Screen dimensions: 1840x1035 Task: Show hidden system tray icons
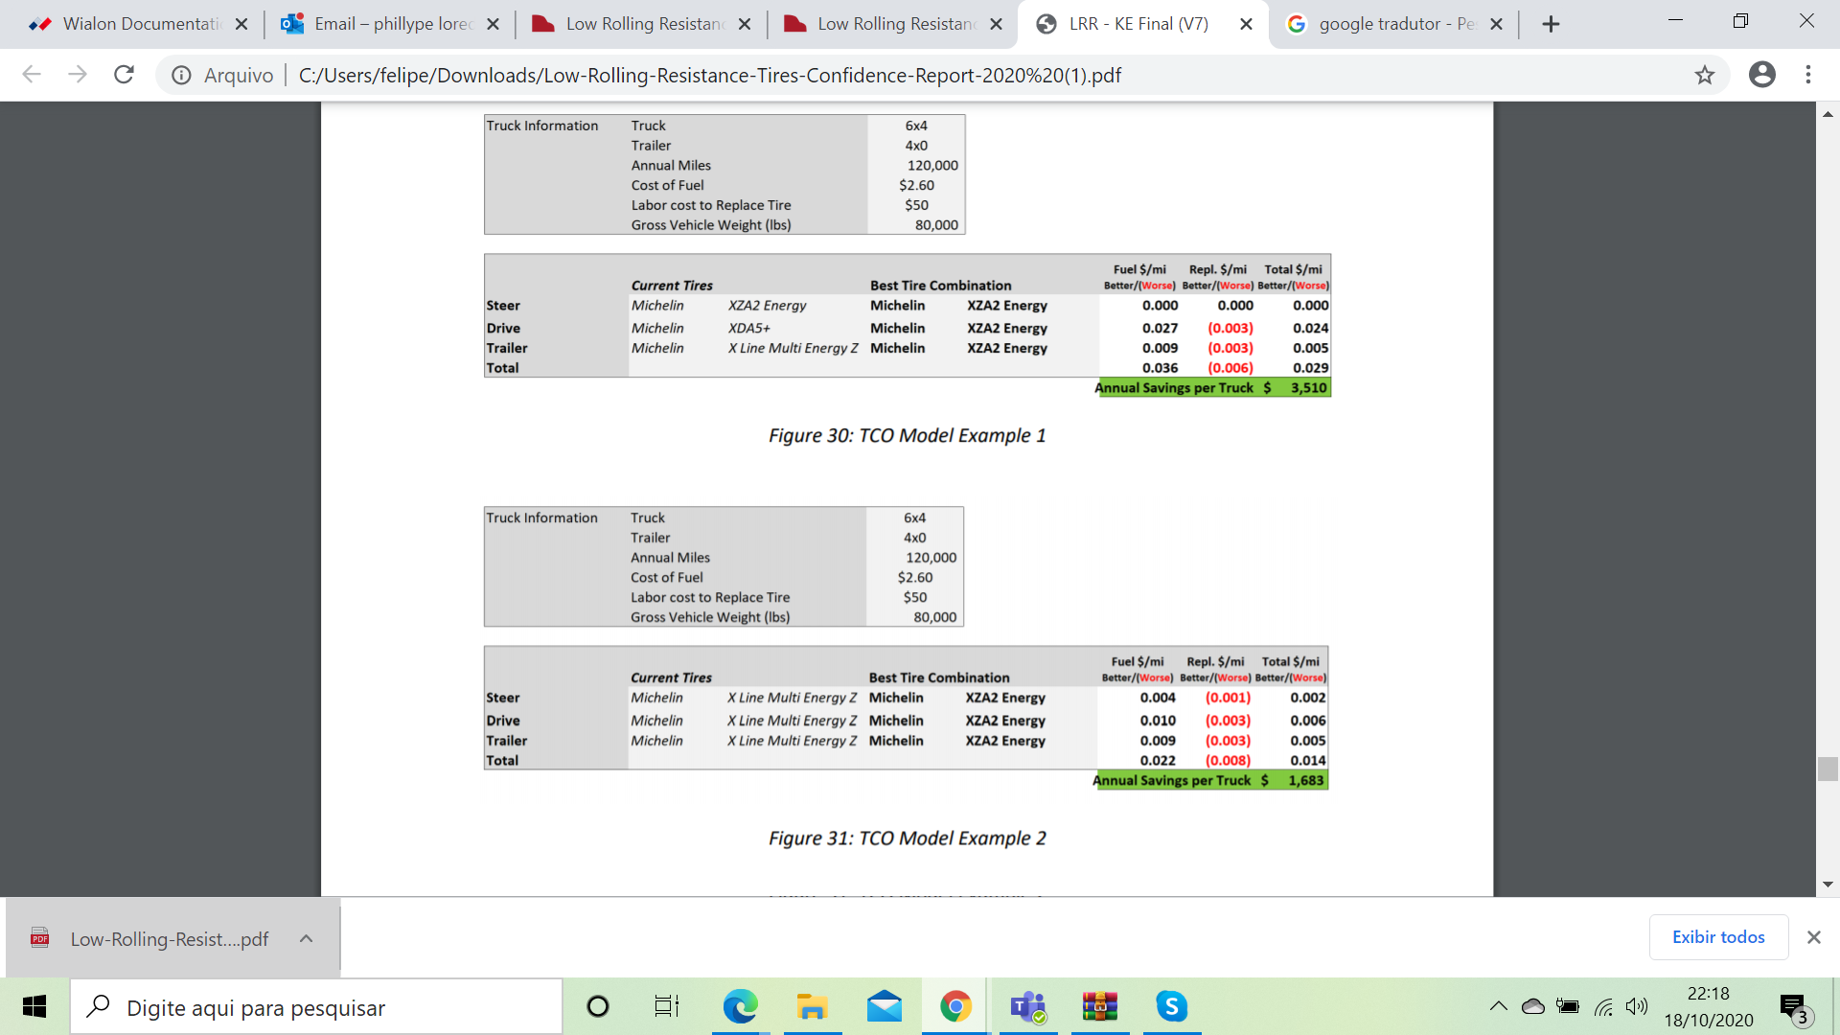(1498, 1006)
